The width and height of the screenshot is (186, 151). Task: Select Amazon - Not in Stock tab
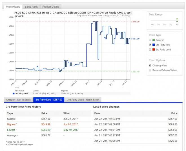pos(18,100)
